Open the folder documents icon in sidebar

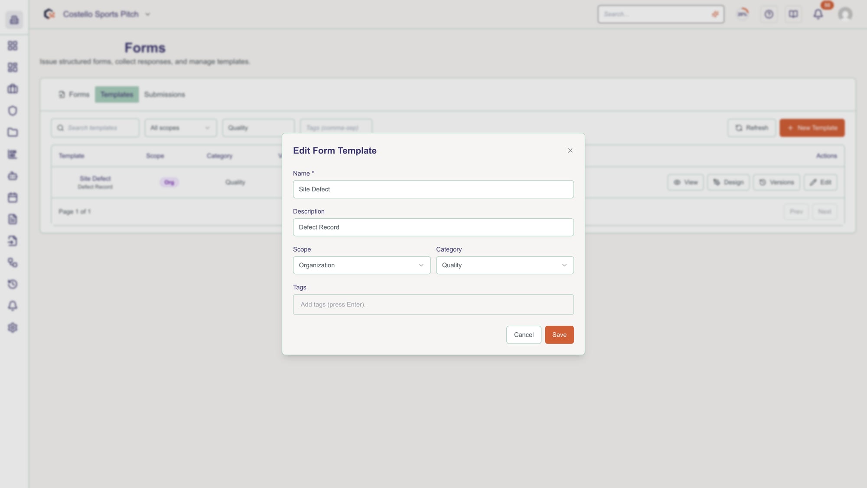tap(13, 132)
